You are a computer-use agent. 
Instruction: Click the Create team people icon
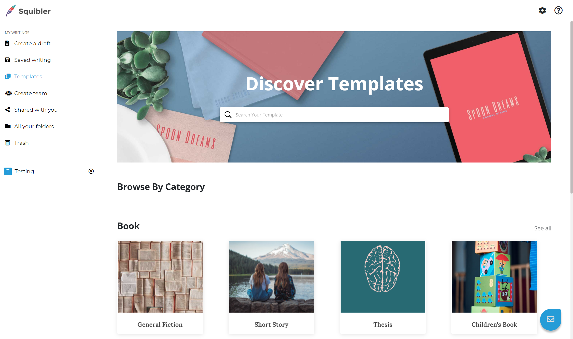(8, 93)
